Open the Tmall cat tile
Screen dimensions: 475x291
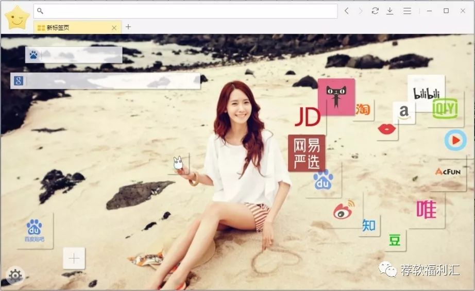click(x=336, y=97)
